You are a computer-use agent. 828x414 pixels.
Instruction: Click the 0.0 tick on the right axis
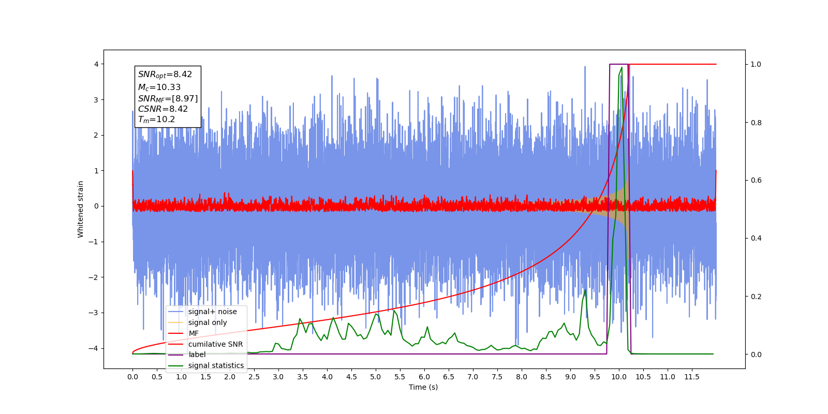[x=756, y=354]
